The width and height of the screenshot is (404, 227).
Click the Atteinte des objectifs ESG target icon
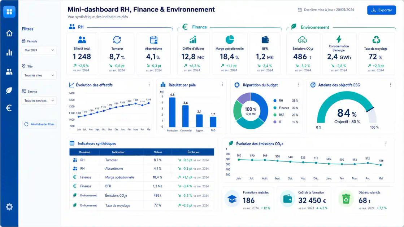tap(313, 85)
